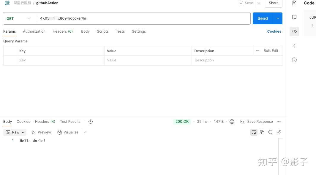Viewport: 316px width, 175px height.
Task: Click the Code panel title
Action: point(309,3)
